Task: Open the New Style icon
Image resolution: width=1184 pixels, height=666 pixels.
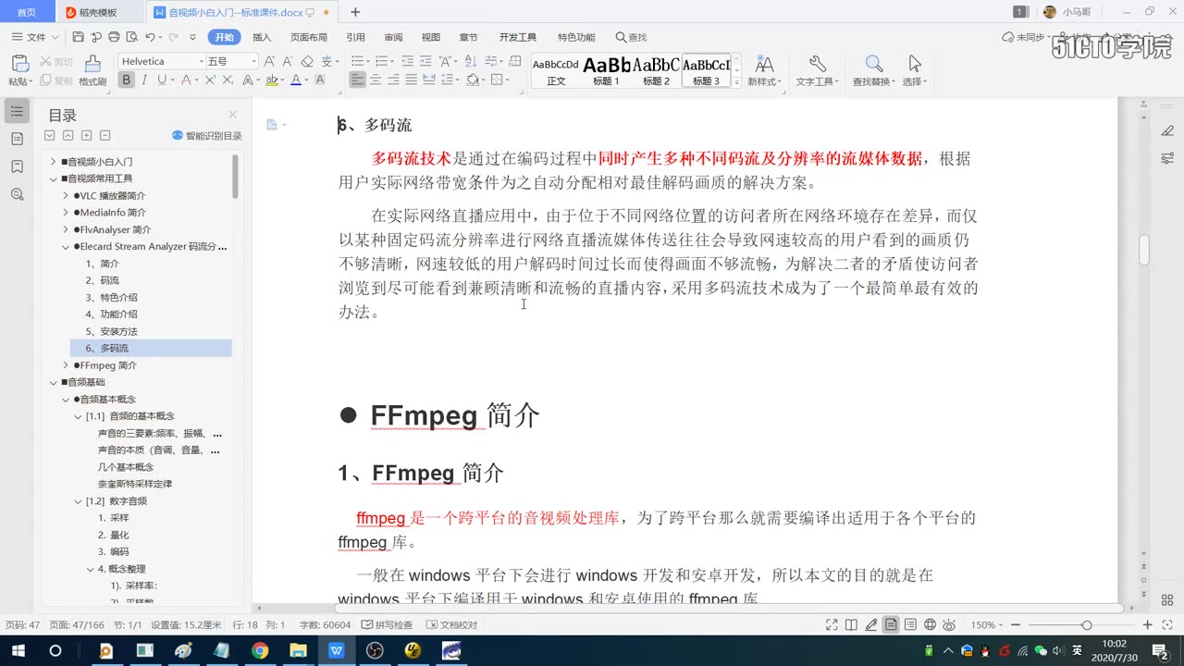Action: (x=764, y=64)
